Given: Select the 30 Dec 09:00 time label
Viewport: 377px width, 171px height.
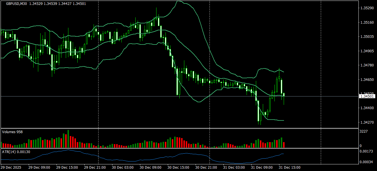Looking at the screenshot, I should pos(151,167).
